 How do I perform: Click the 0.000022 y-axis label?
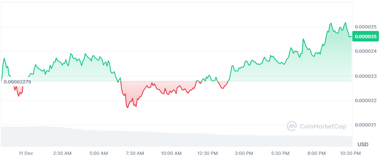coord(365,100)
